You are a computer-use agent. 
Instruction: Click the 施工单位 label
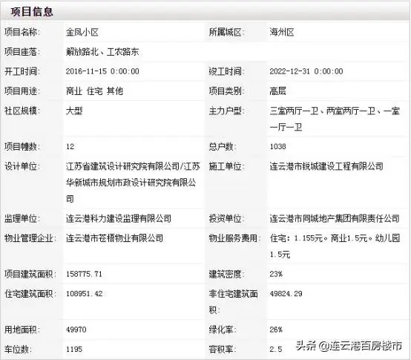click(x=227, y=166)
